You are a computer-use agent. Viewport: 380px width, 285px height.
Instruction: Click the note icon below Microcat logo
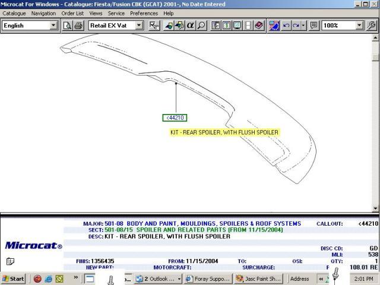10,261
